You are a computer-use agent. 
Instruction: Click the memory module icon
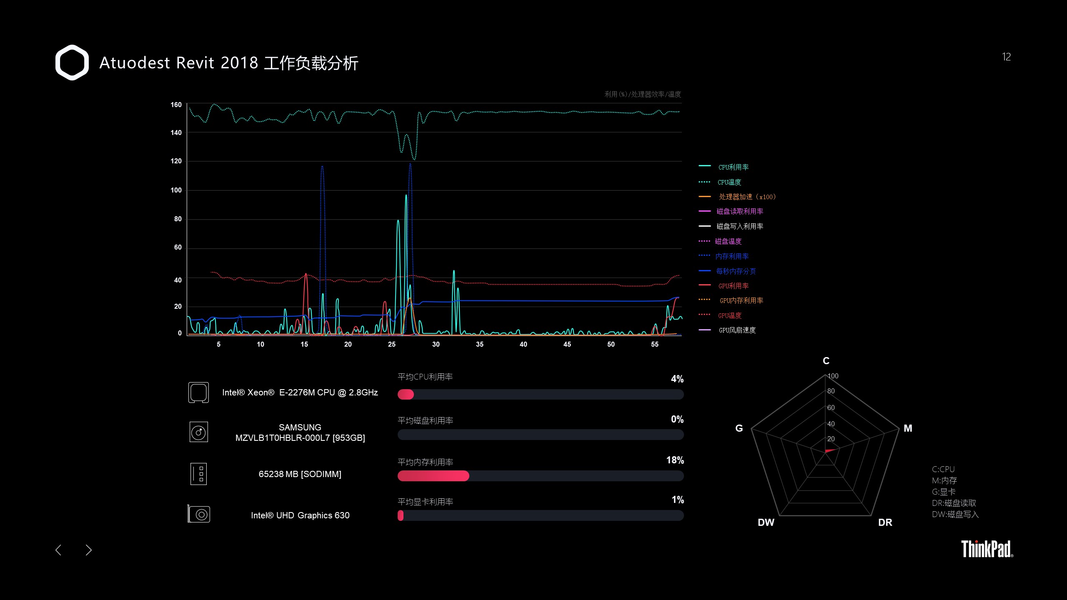[x=198, y=474]
